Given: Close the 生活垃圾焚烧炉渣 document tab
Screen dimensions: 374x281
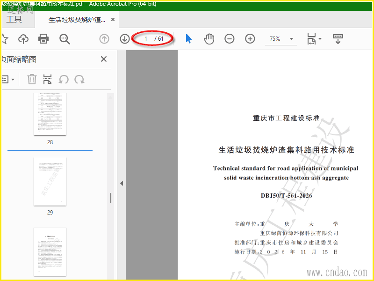Looking at the screenshot, I should tap(113, 19).
